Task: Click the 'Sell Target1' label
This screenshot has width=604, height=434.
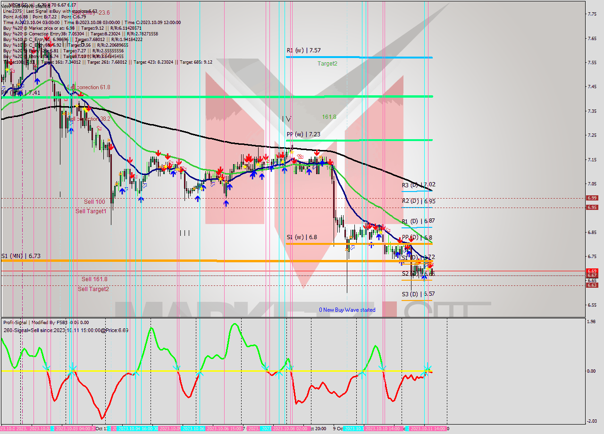Action: 91,211
